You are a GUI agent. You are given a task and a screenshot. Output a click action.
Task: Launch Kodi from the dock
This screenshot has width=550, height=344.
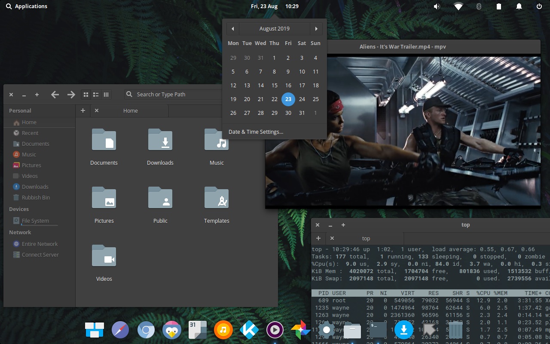[x=249, y=330]
